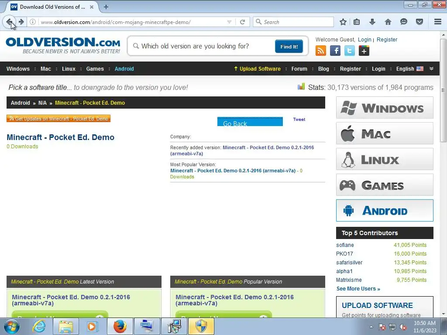The height and width of the screenshot is (335, 447).
Task: Open the English language selector
Action: pyautogui.click(x=409, y=68)
